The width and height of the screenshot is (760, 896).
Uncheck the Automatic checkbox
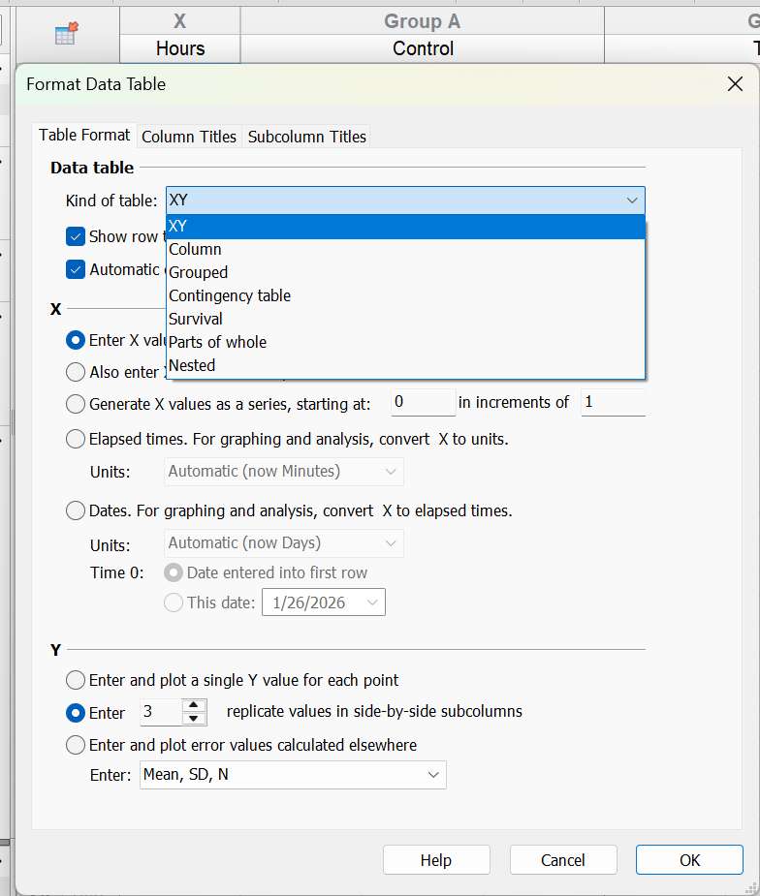coord(76,269)
